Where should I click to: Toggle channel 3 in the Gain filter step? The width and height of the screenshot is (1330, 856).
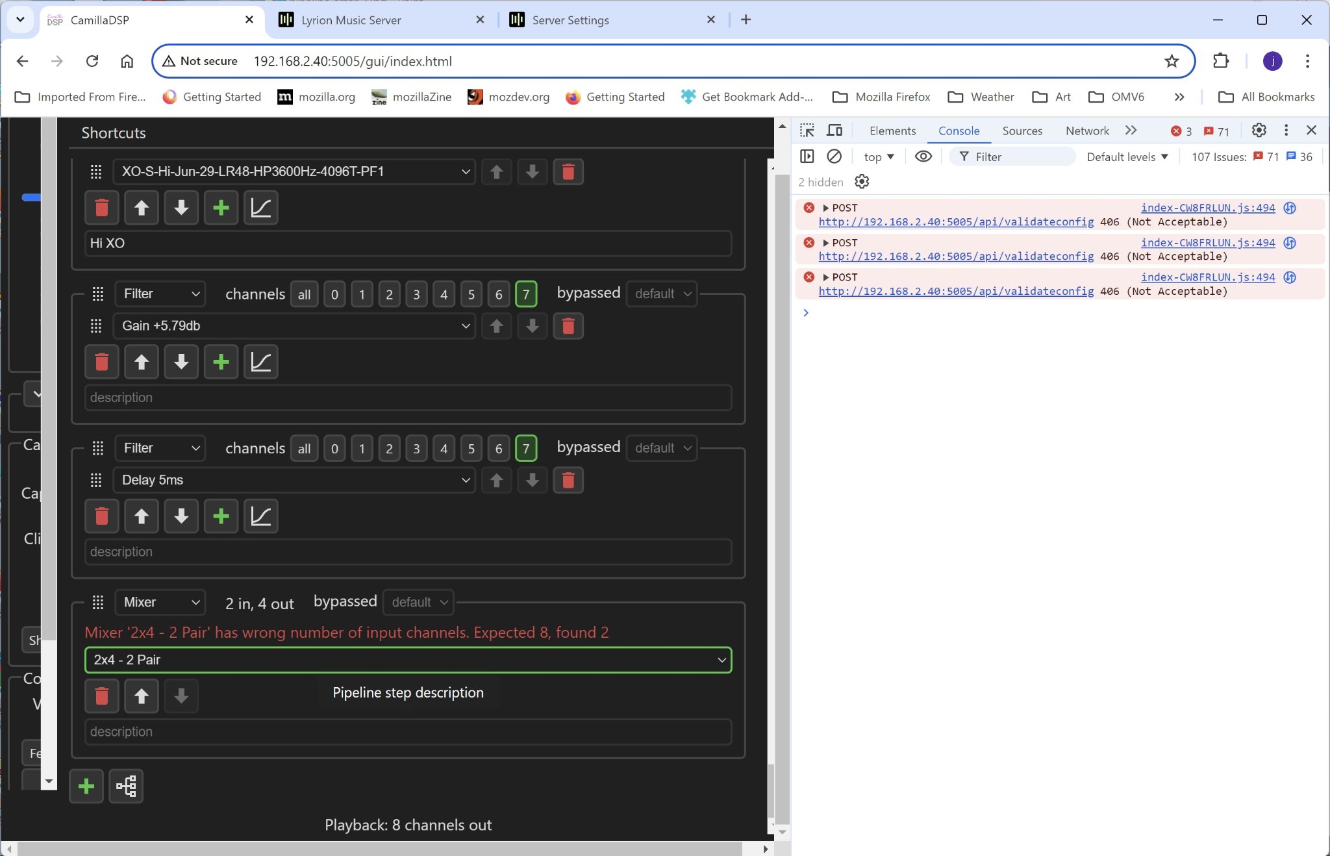[x=416, y=294]
